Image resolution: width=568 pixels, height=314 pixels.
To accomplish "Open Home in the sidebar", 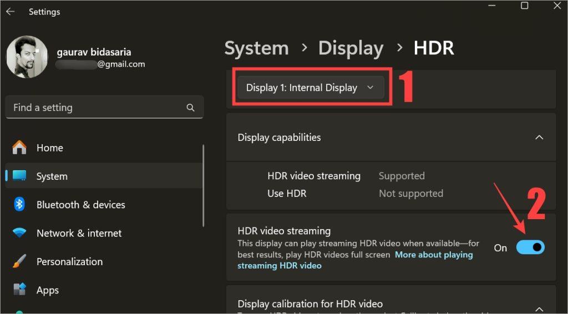I will [104, 148].
